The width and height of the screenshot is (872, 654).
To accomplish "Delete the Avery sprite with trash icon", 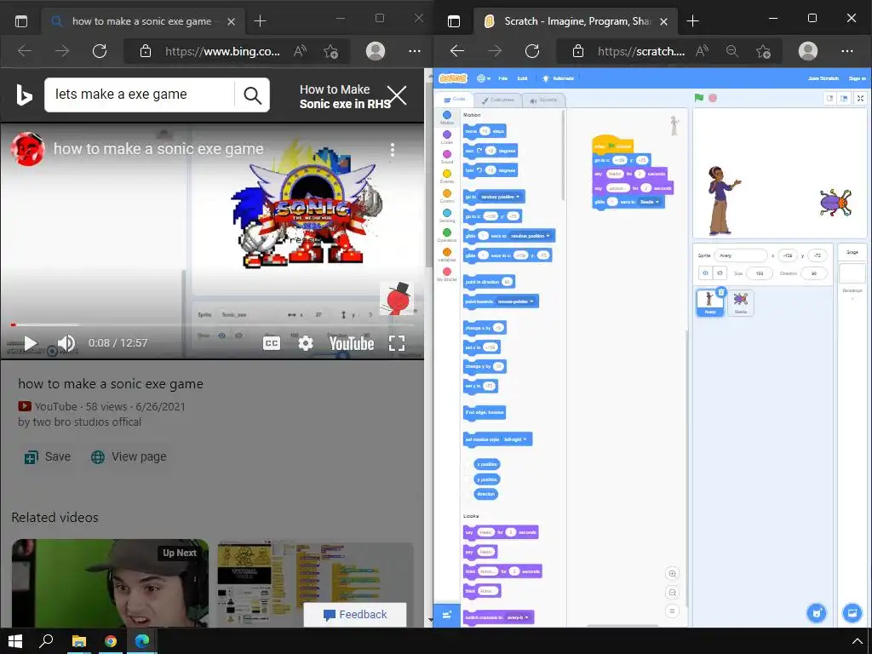I will tap(720, 292).
